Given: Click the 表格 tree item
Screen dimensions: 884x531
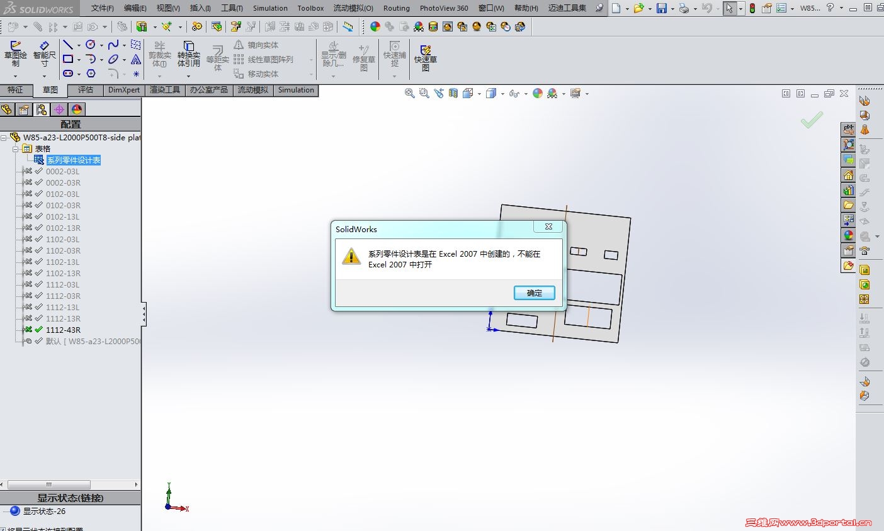Looking at the screenshot, I should point(42,149).
